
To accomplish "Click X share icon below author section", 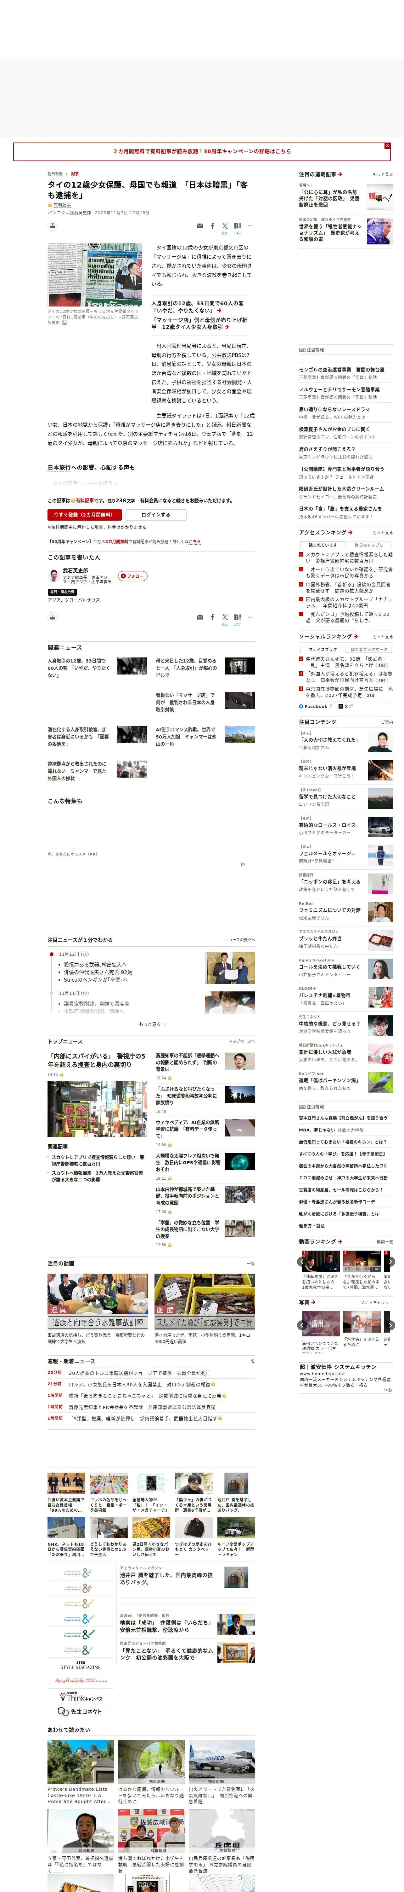I will [x=225, y=617].
